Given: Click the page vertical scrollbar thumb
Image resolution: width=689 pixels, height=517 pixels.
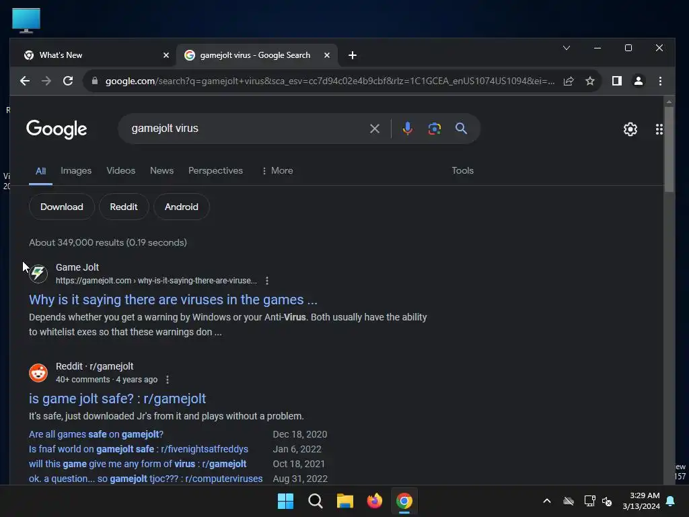Looking at the screenshot, I should (x=669, y=149).
